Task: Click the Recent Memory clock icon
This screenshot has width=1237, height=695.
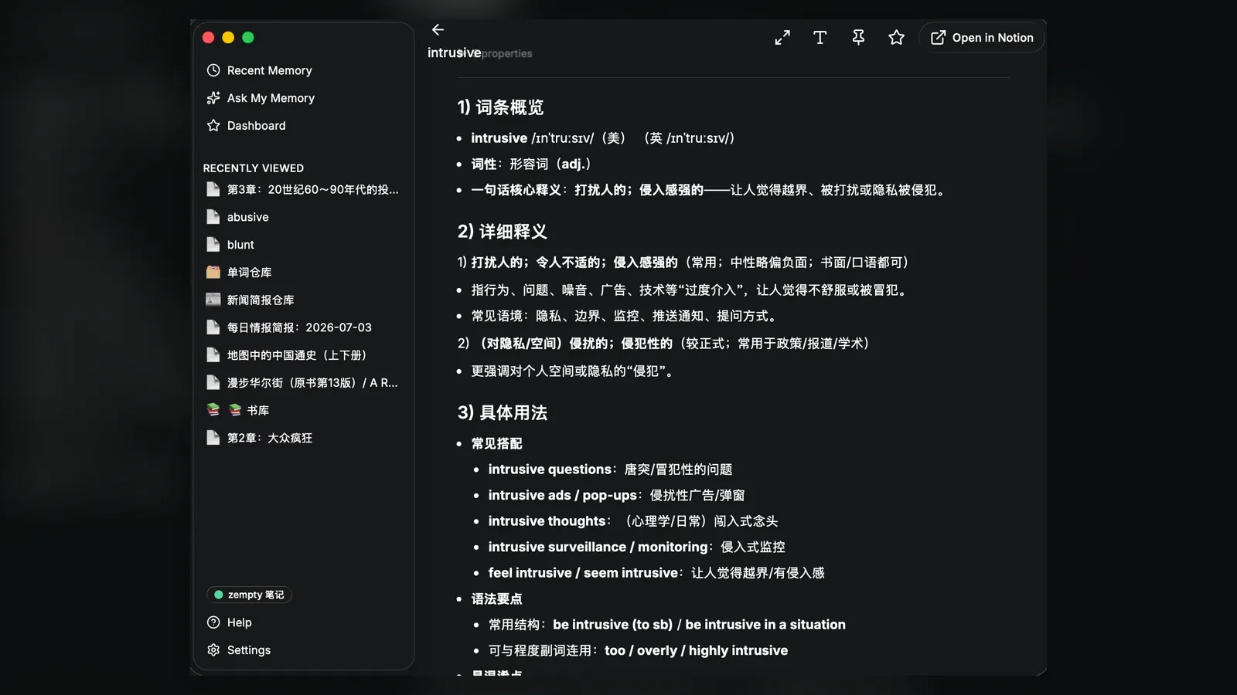Action: [213, 70]
